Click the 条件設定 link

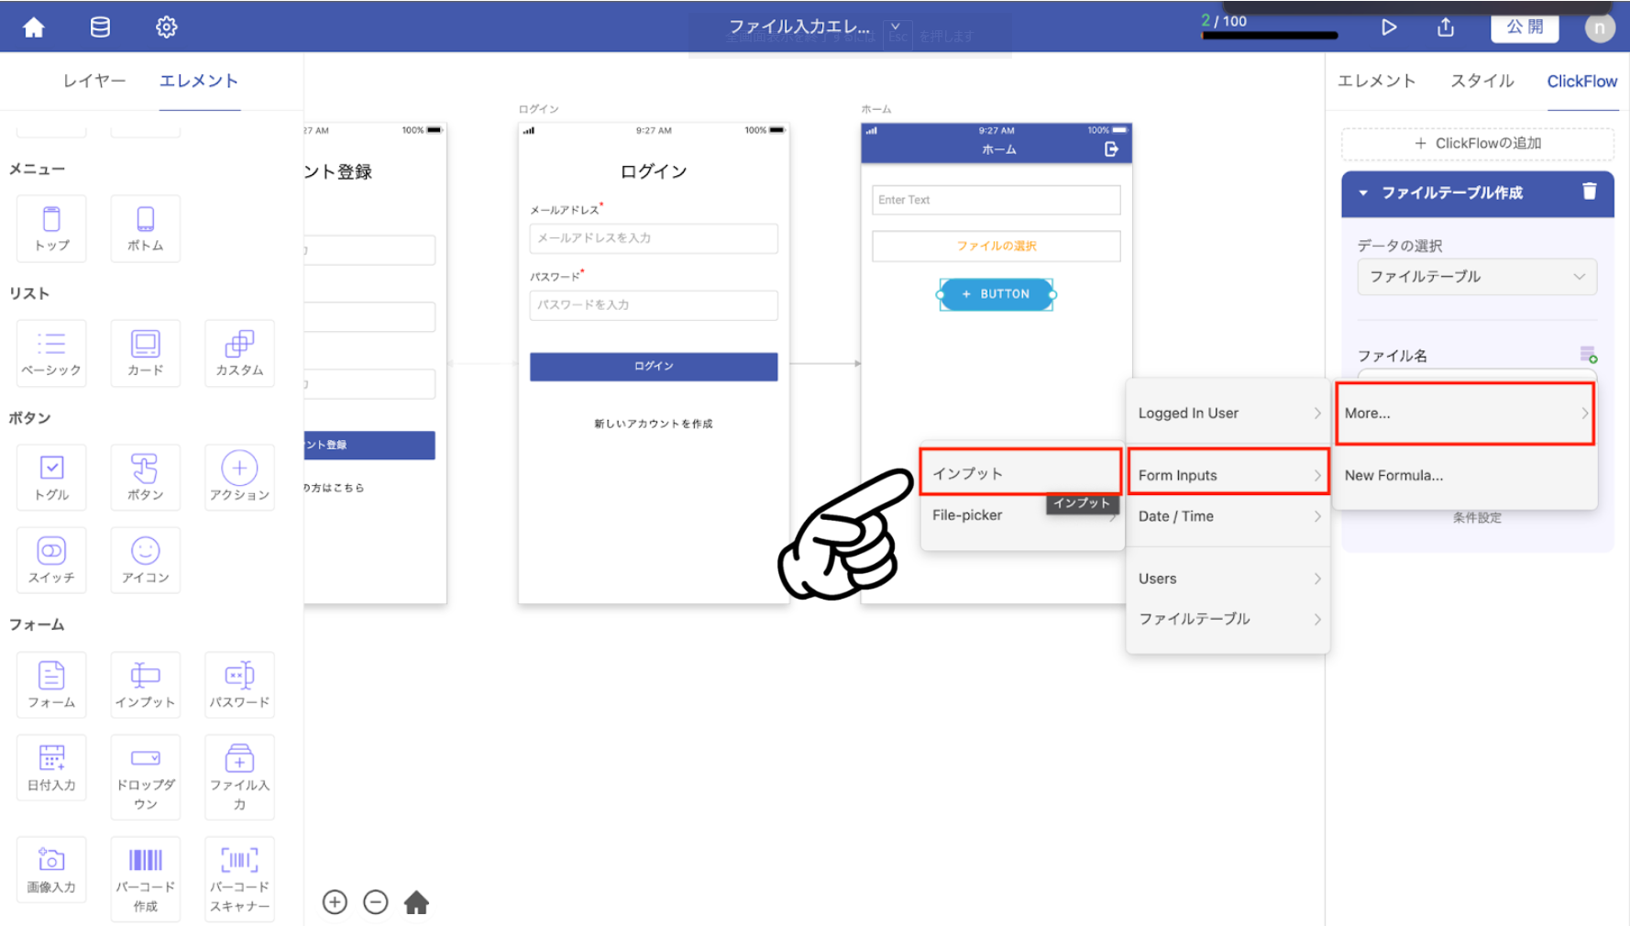click(1477, 517)
